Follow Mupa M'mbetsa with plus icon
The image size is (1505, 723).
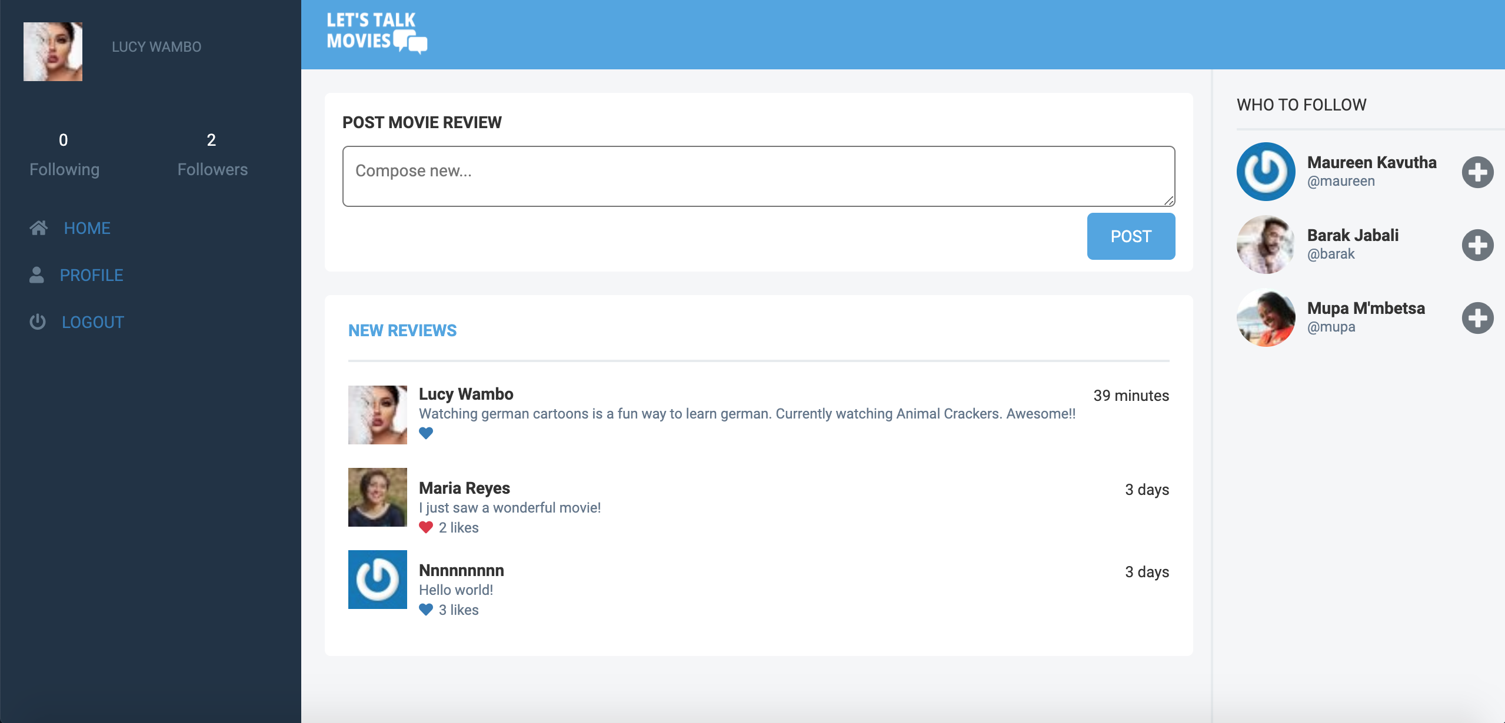1477,318
